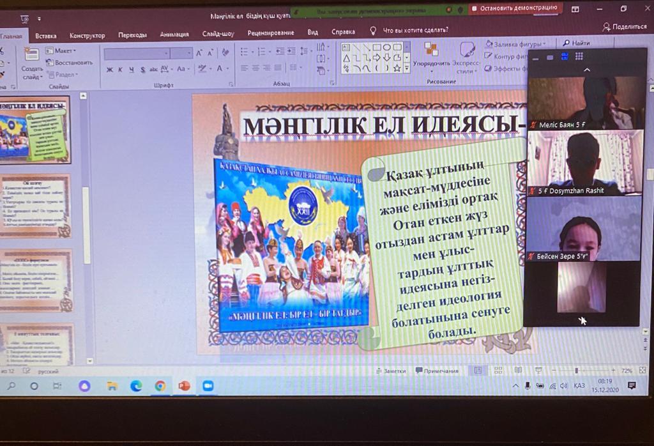Screen dimensions: 654x446
Task: Click Stop Sharing (Остановить демонстрацию) button
Action: pyautogui.click(x=515, y=8)
